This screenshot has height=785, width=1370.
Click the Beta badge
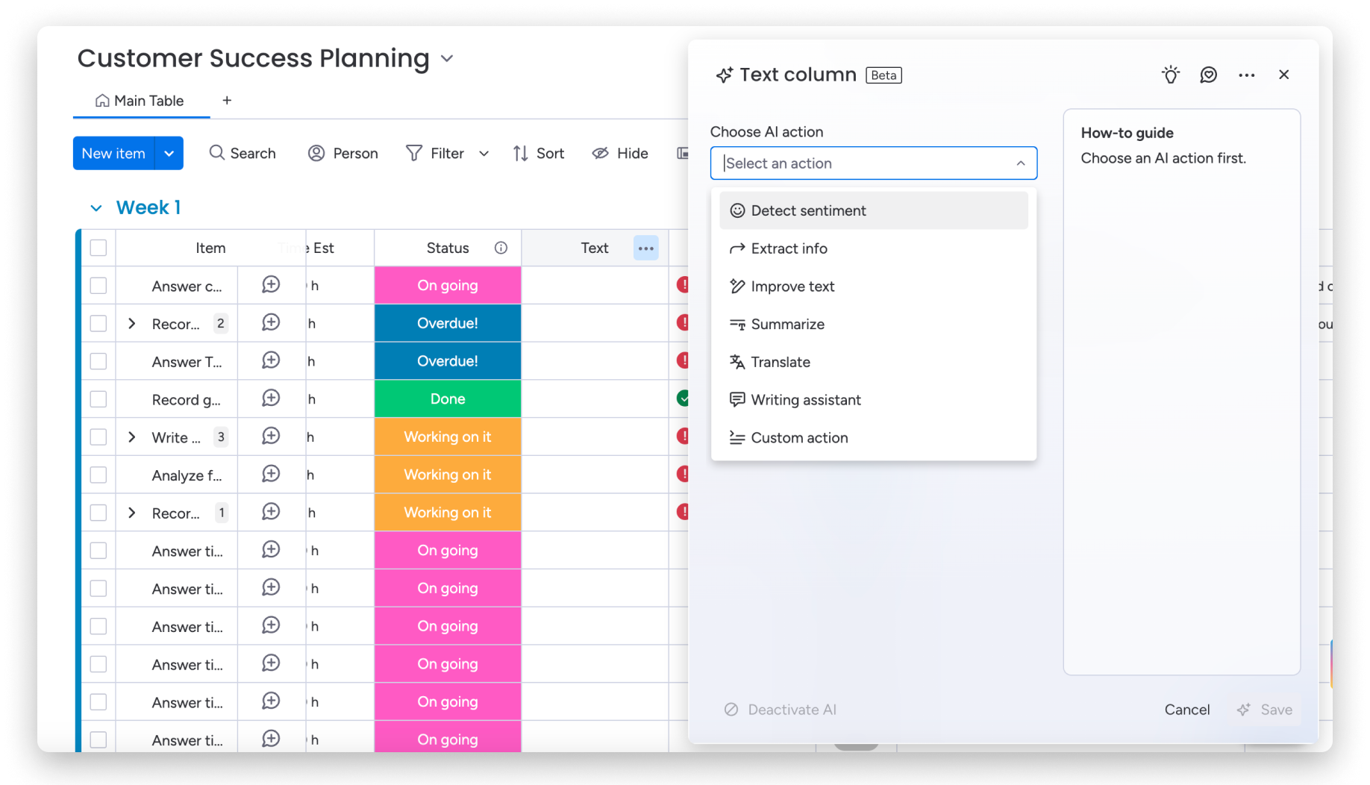coord(883,75)
